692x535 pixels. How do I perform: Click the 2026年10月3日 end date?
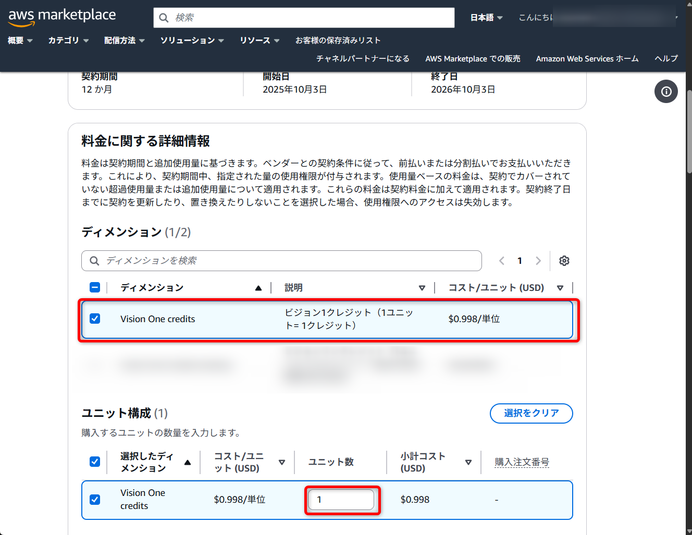pos(463,90)
